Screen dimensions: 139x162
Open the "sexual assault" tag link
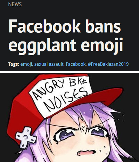(49, 64)
